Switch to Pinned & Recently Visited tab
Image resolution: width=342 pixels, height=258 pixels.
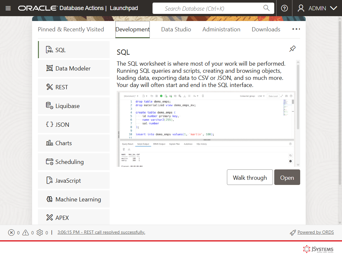[71, 29]
